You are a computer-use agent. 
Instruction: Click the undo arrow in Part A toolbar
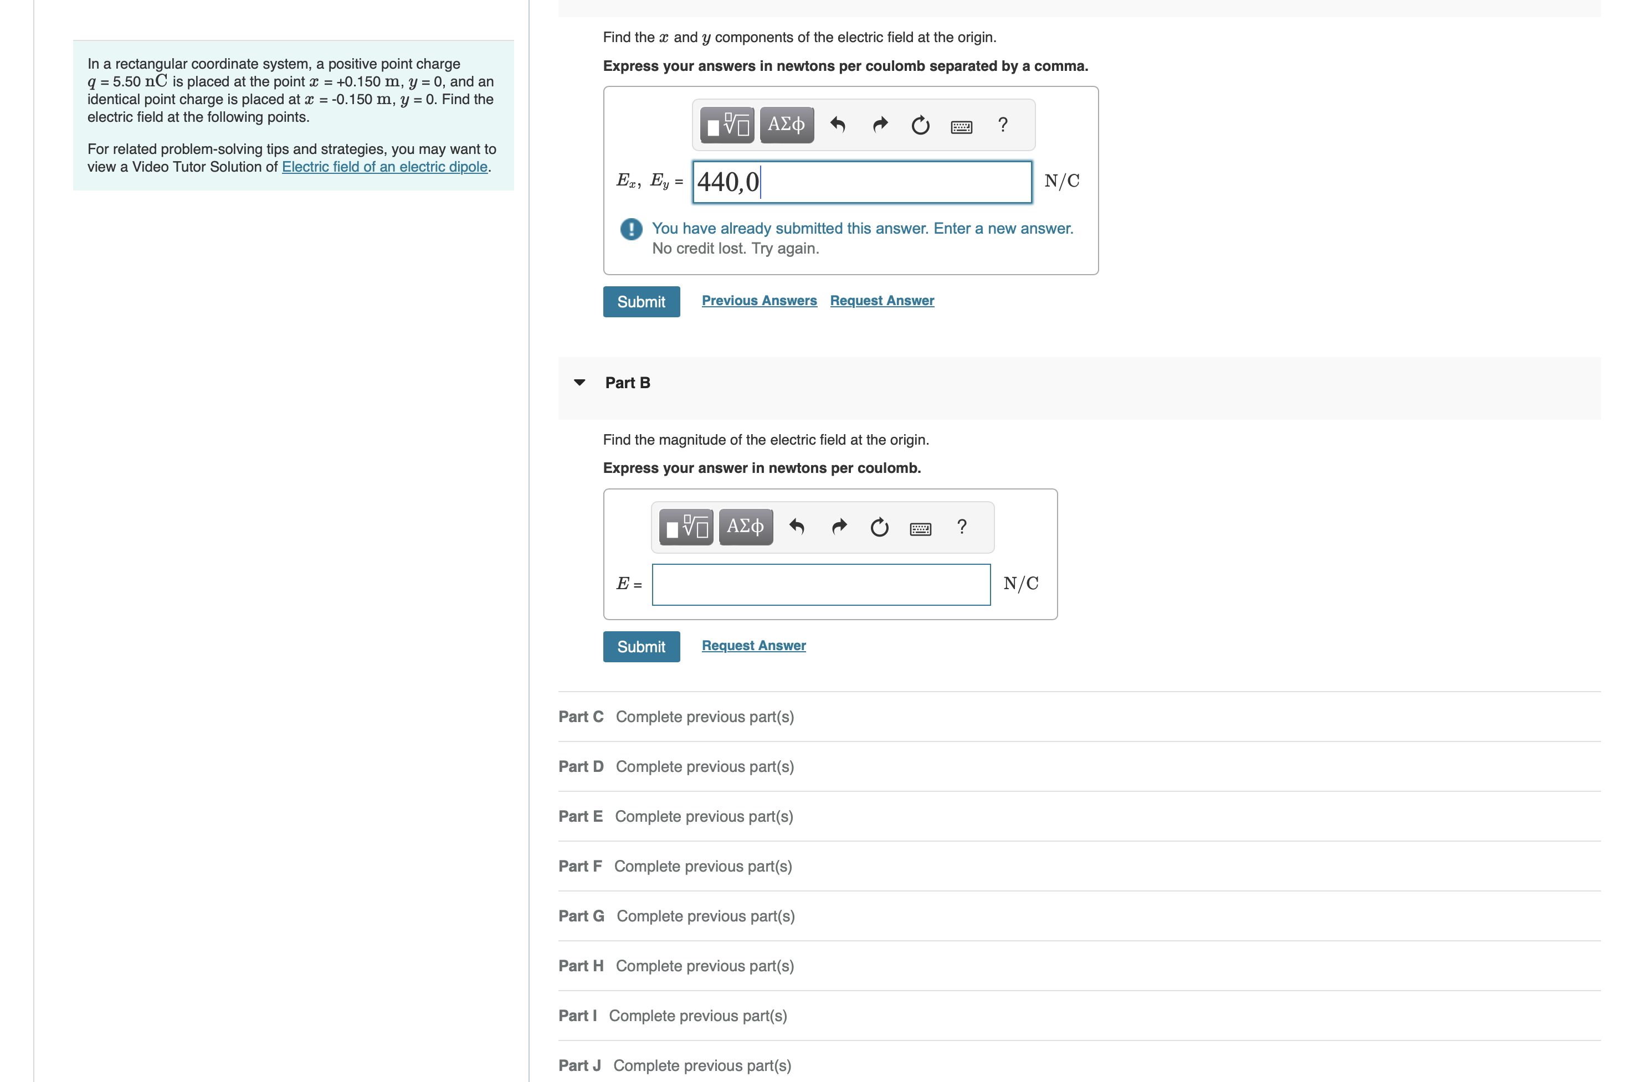click(838, 126)
